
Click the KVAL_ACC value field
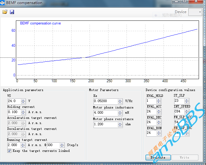click(152, 112)
